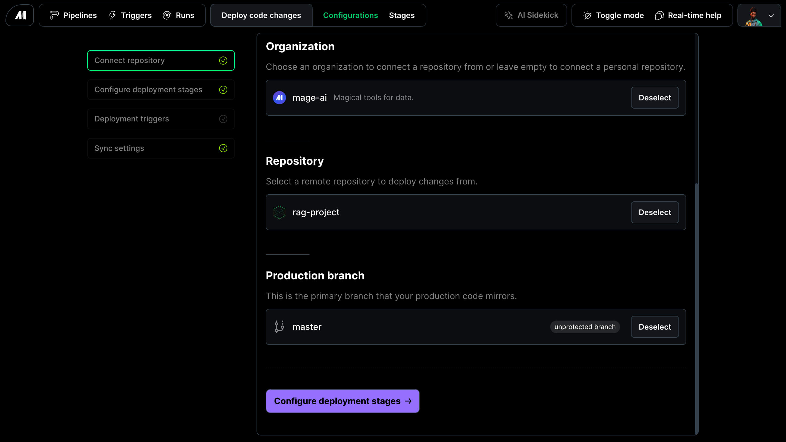Click the arrow icon on the Configure deployment stages button
This screenshot has height=442, width=786.
(x=408, y=401)
